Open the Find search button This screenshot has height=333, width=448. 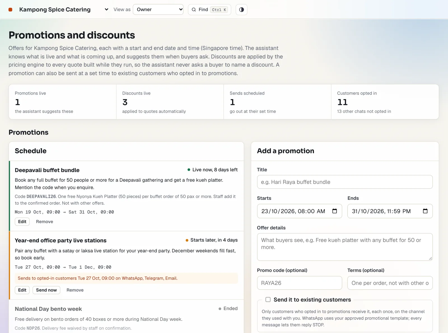pyautogui.click(x=209, y=10)
